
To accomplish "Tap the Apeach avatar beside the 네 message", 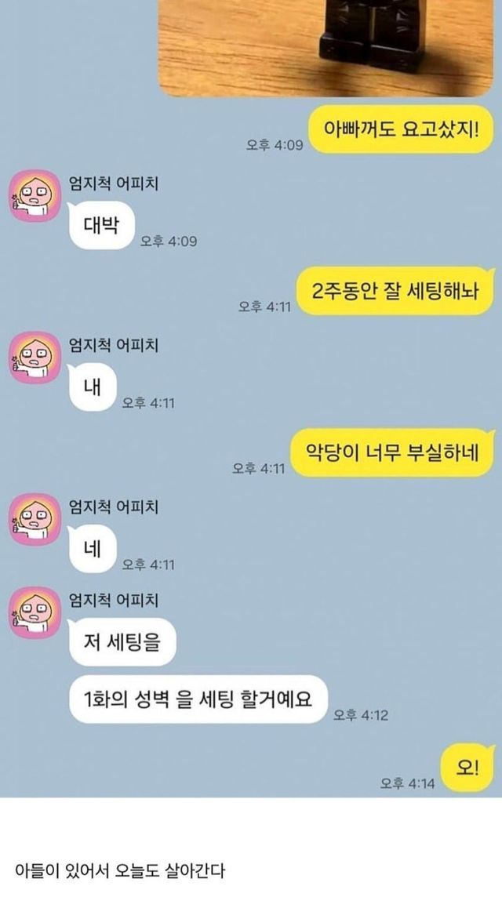I will pyautogui.click(x=35, y=519).
